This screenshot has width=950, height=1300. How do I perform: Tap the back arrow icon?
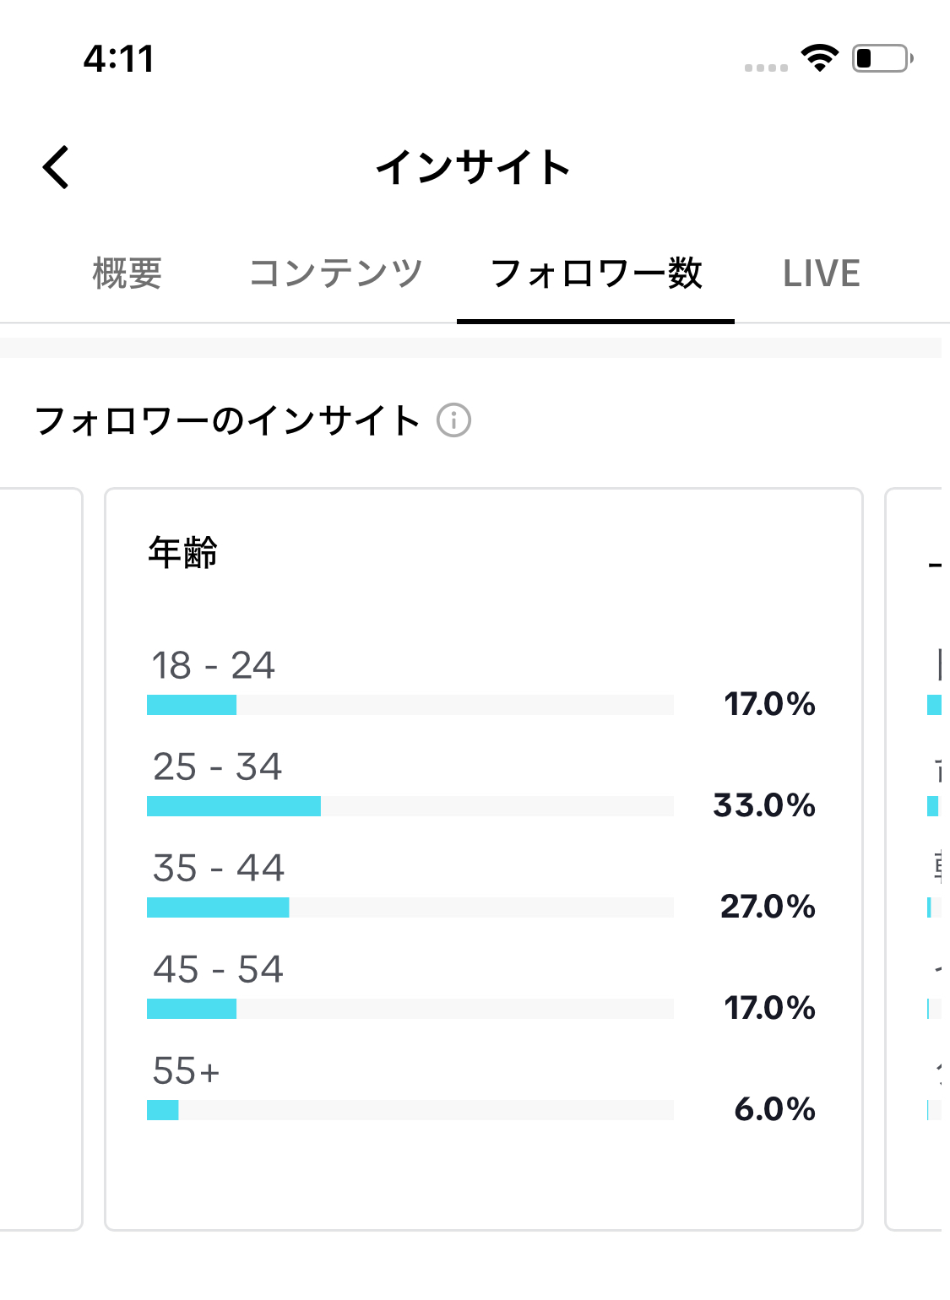56,167
